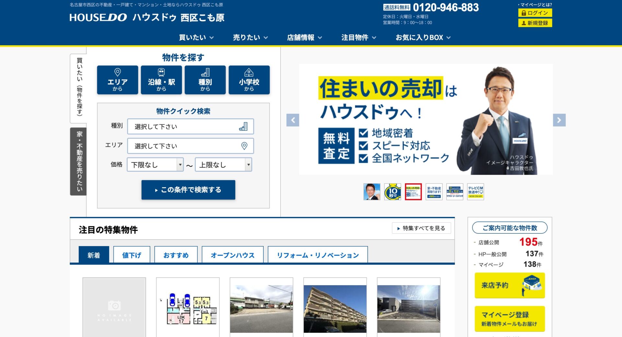Click the この条件で検索する search button
The height and width of the screenshot is (337, 622).
(188, 190)
